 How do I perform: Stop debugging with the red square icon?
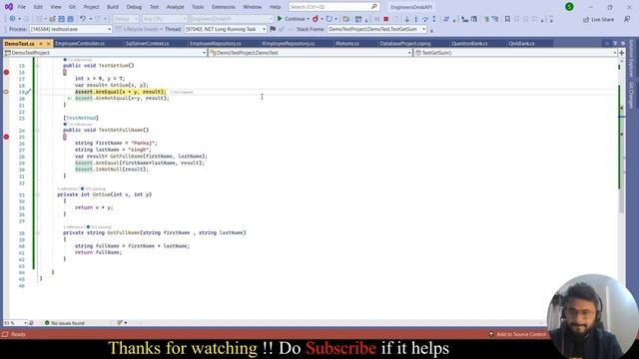click(x=386, y=19)
